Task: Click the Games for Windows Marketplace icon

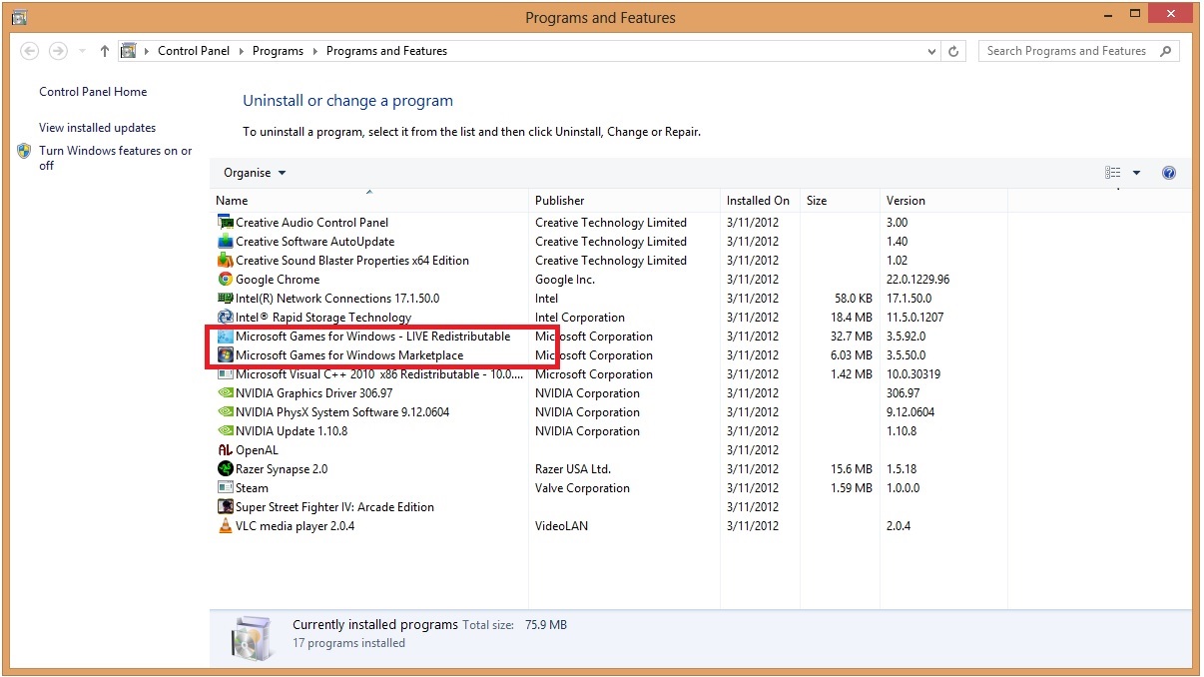Action: (x=225, y=355)
